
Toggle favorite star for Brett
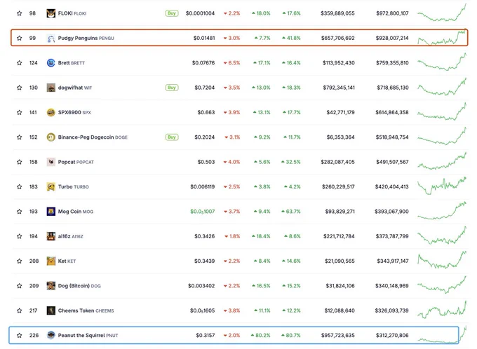tap(20, 63)
